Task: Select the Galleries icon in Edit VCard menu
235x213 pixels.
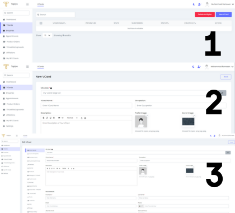Action: [x=28, y=201]
